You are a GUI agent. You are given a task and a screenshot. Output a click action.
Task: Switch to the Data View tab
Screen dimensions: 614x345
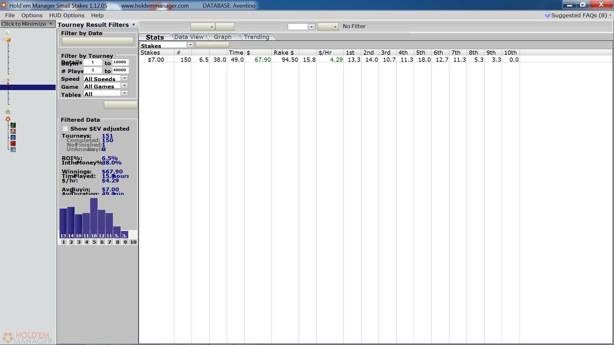(x=189, y=37)
